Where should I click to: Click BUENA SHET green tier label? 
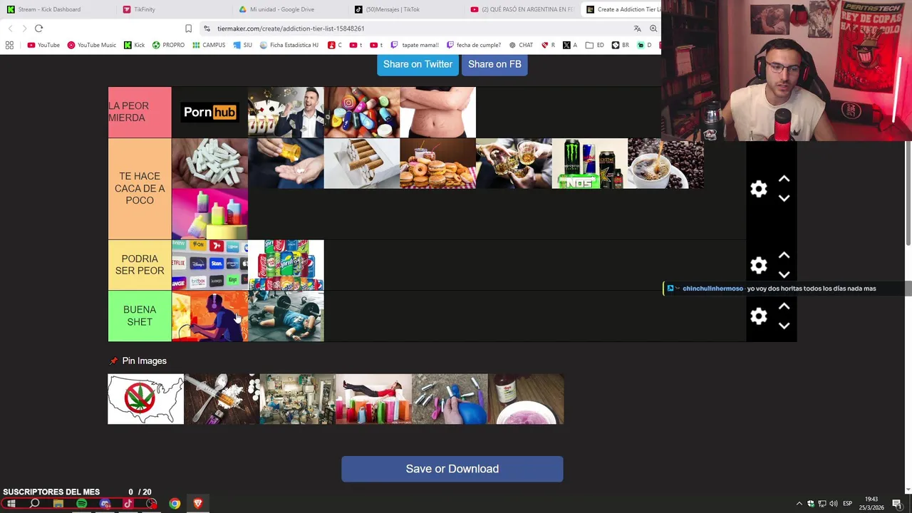coord(140,316)
